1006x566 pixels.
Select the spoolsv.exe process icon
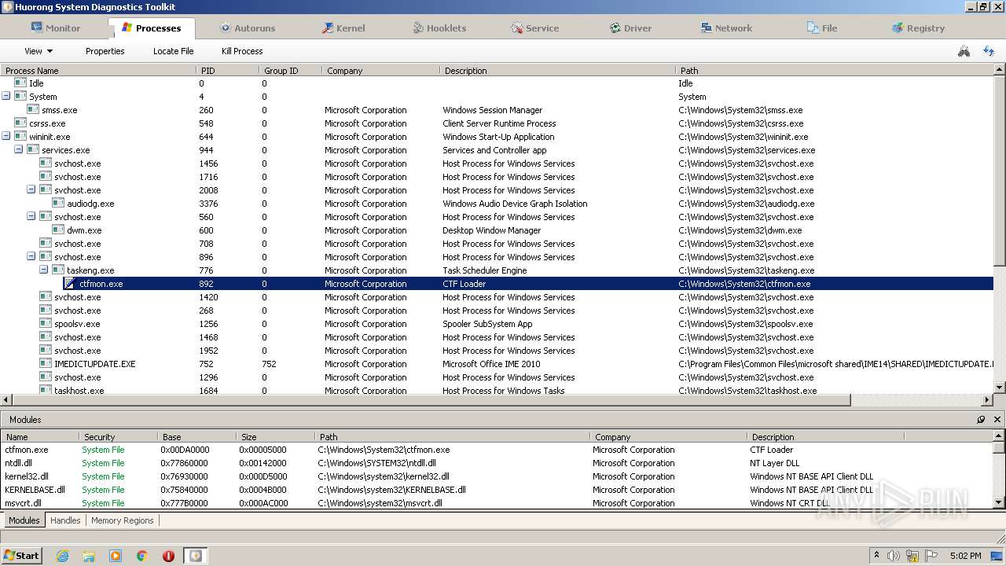[46, 323]
